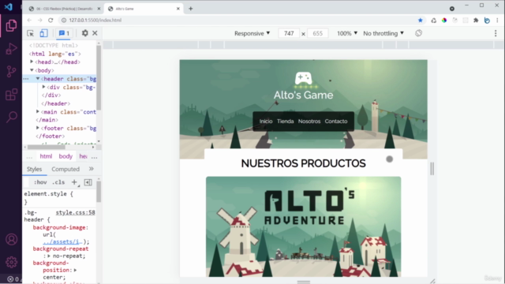Viewport: 505px width, 284px height.
Task: Click viewport height field 655
Action: tap(317, 33)
